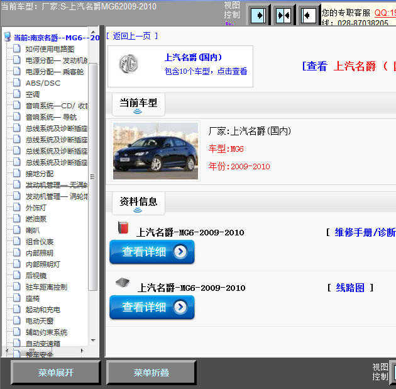Open the 资料信息 tab
The width and height of the screenshot is (396, 389).
pos(138,203)
